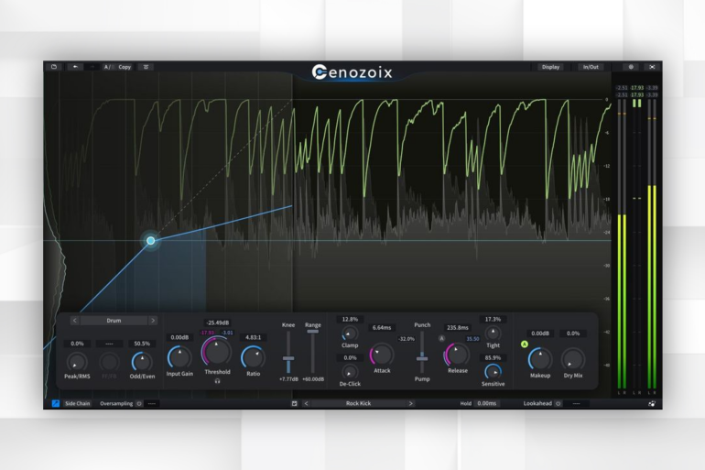Click the Peak/RMS 0.0% value field
The height and width of the screenshot is (470, 705).
[x=77, y=344]
